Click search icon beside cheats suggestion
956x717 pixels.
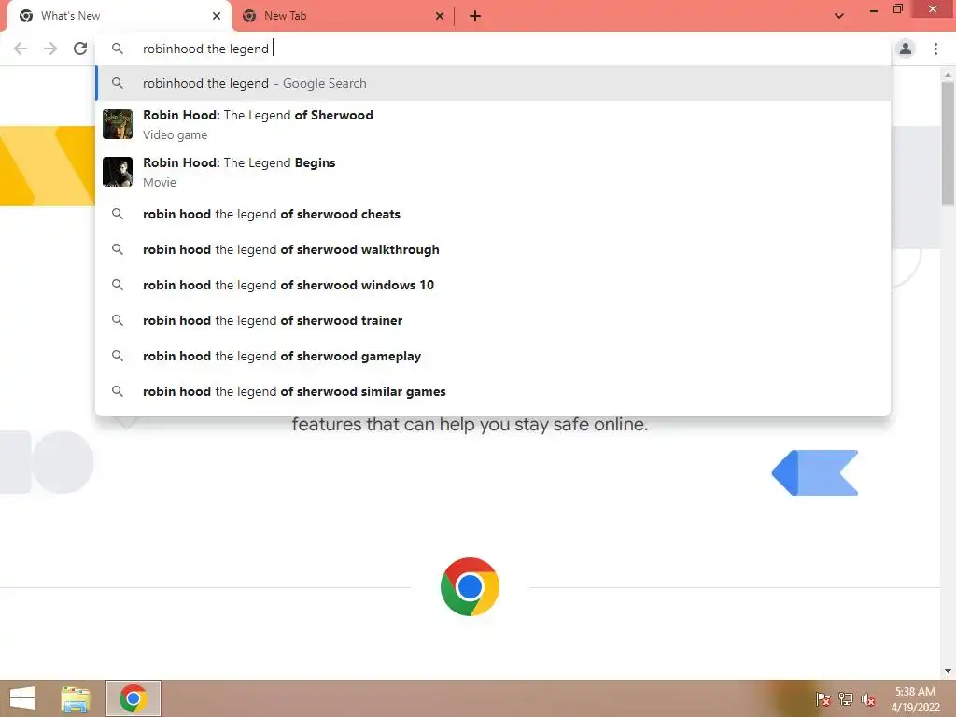[118, 214]
